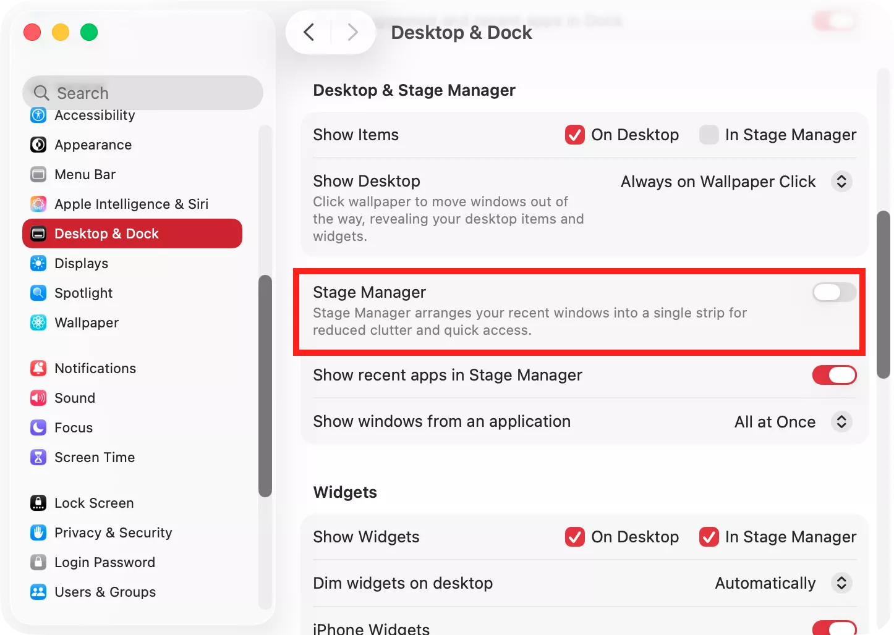Screen dimensions: 894x635
Task: Click the Spotlight magnifier icon
Action: [38, 293]
